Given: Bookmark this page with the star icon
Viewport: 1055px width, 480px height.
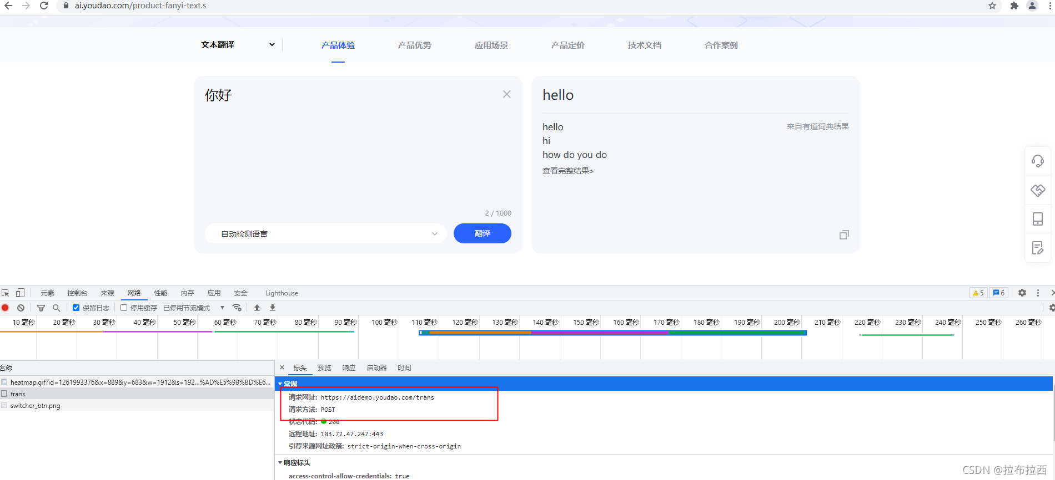Looking at the screenshot, I should point(992,6).
